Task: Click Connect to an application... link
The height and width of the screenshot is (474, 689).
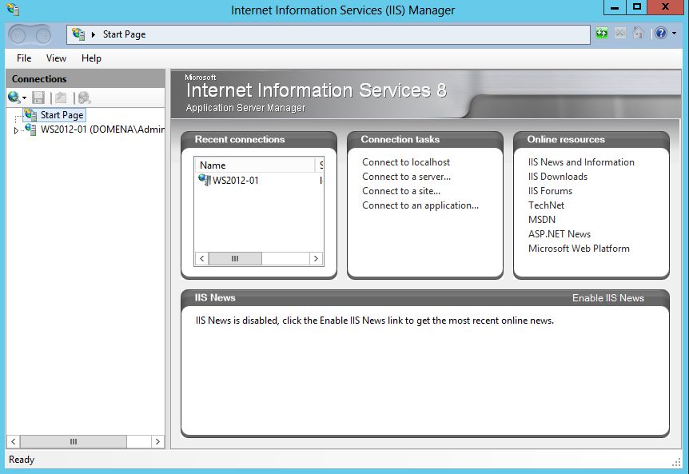Action: [x=420, y=205]
